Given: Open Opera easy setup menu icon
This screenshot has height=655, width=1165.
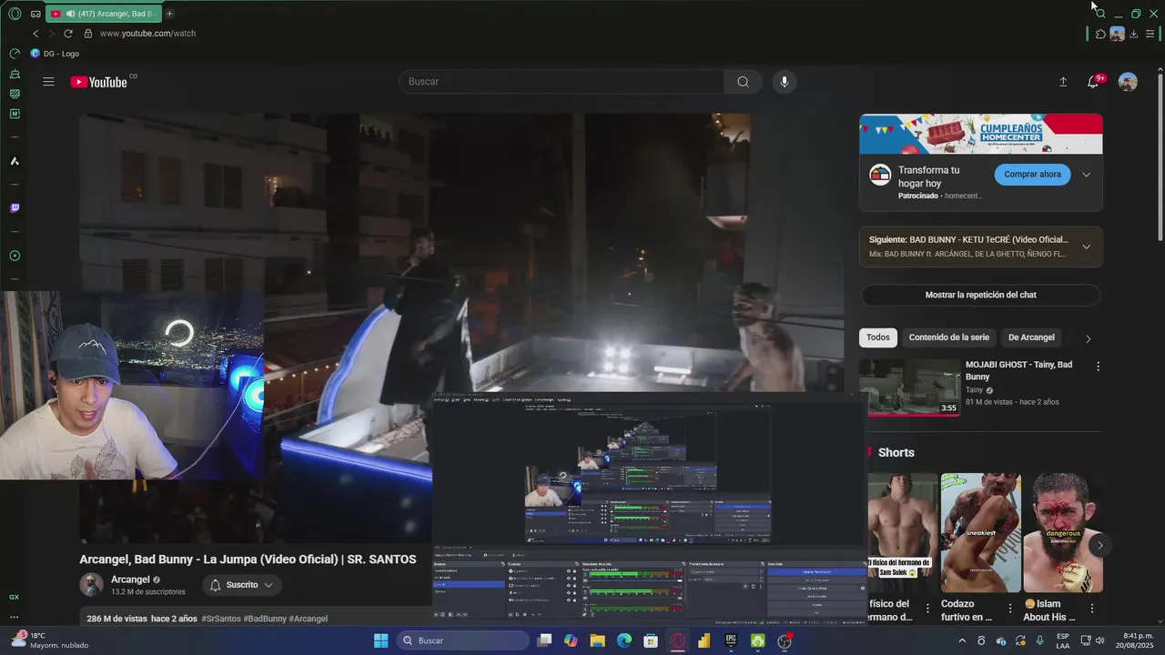Looking at the screenshot, I should tap(1150, 34).
